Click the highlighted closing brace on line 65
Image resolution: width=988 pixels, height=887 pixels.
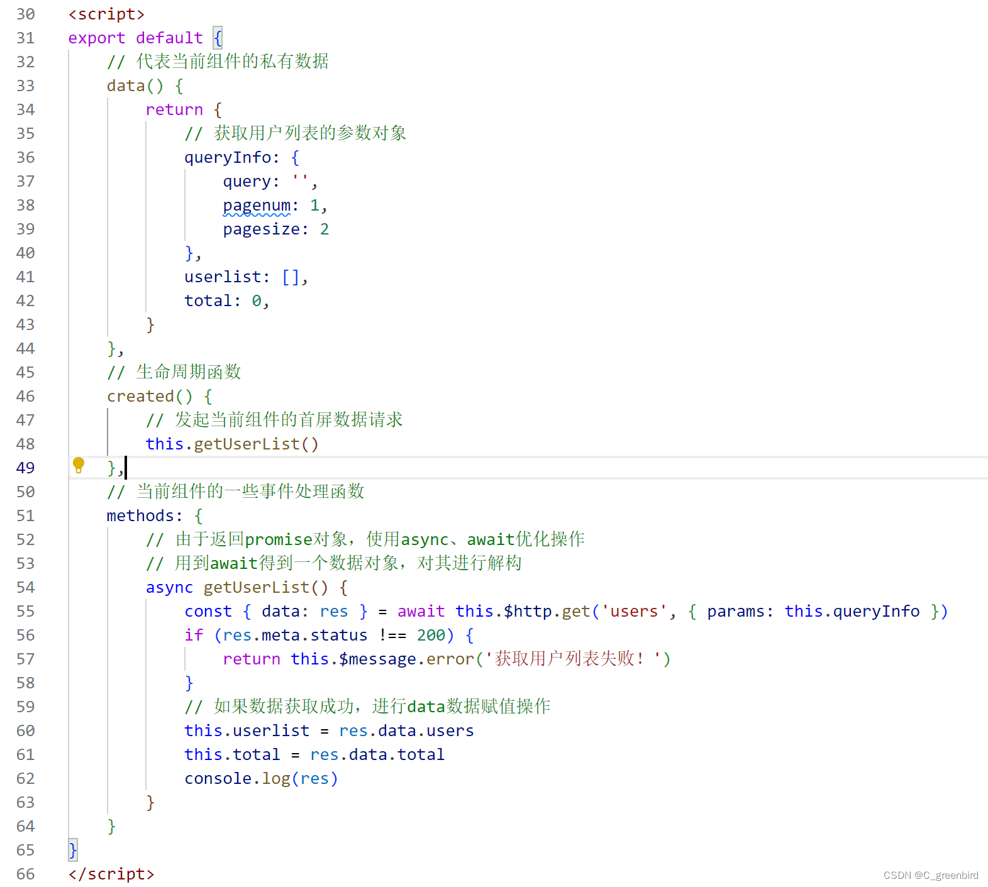(x=73, y=850)
